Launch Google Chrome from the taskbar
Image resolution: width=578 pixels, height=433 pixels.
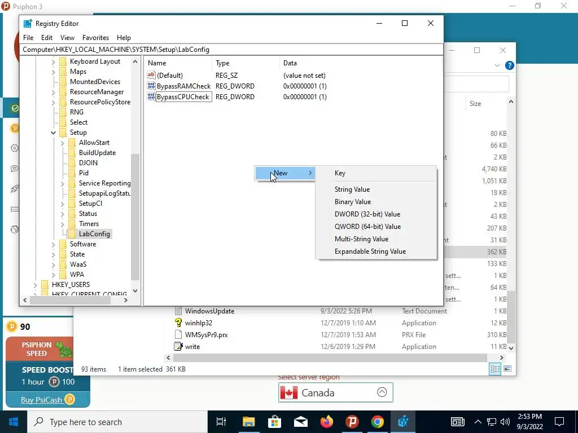(x=378, y=422)
